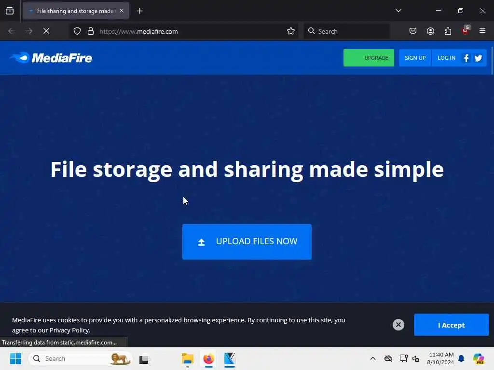Open the blue film-strip taskbar app
The image size is (494, 370).
[x=230, y=358]
